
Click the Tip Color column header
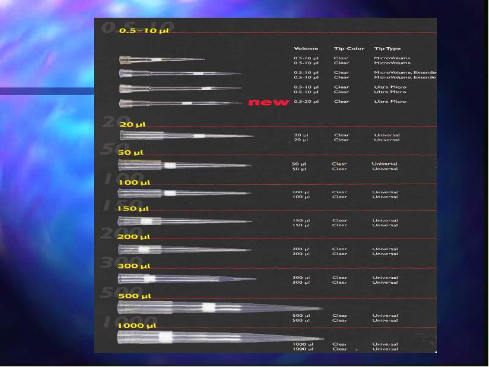[x=349, y=48]
